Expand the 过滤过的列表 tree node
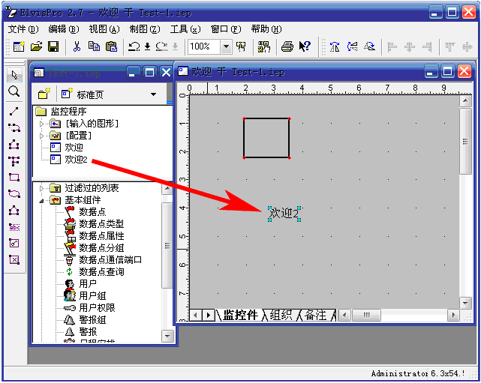This screenshot has height=383, width=481. coord(41,188)
